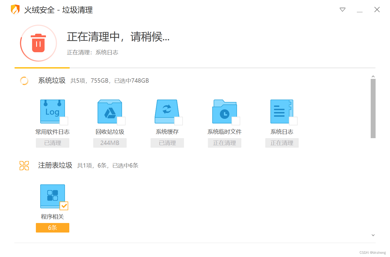The height and width of the screenshot is (257, 390).
Task: Toggle the 系统缓存 checkbox
Action: [x=179, y=121]
